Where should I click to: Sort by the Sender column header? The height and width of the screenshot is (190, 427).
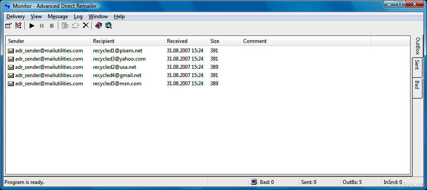48,41
